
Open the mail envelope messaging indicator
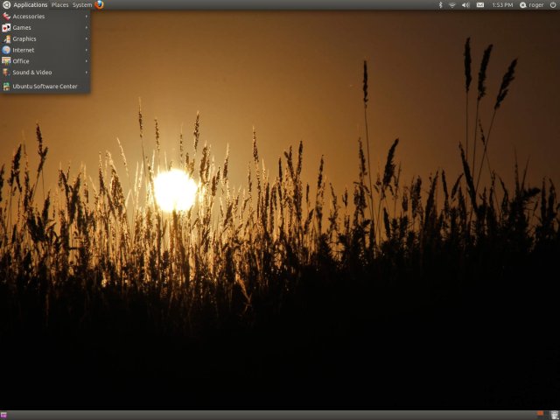tap(480, 4)
